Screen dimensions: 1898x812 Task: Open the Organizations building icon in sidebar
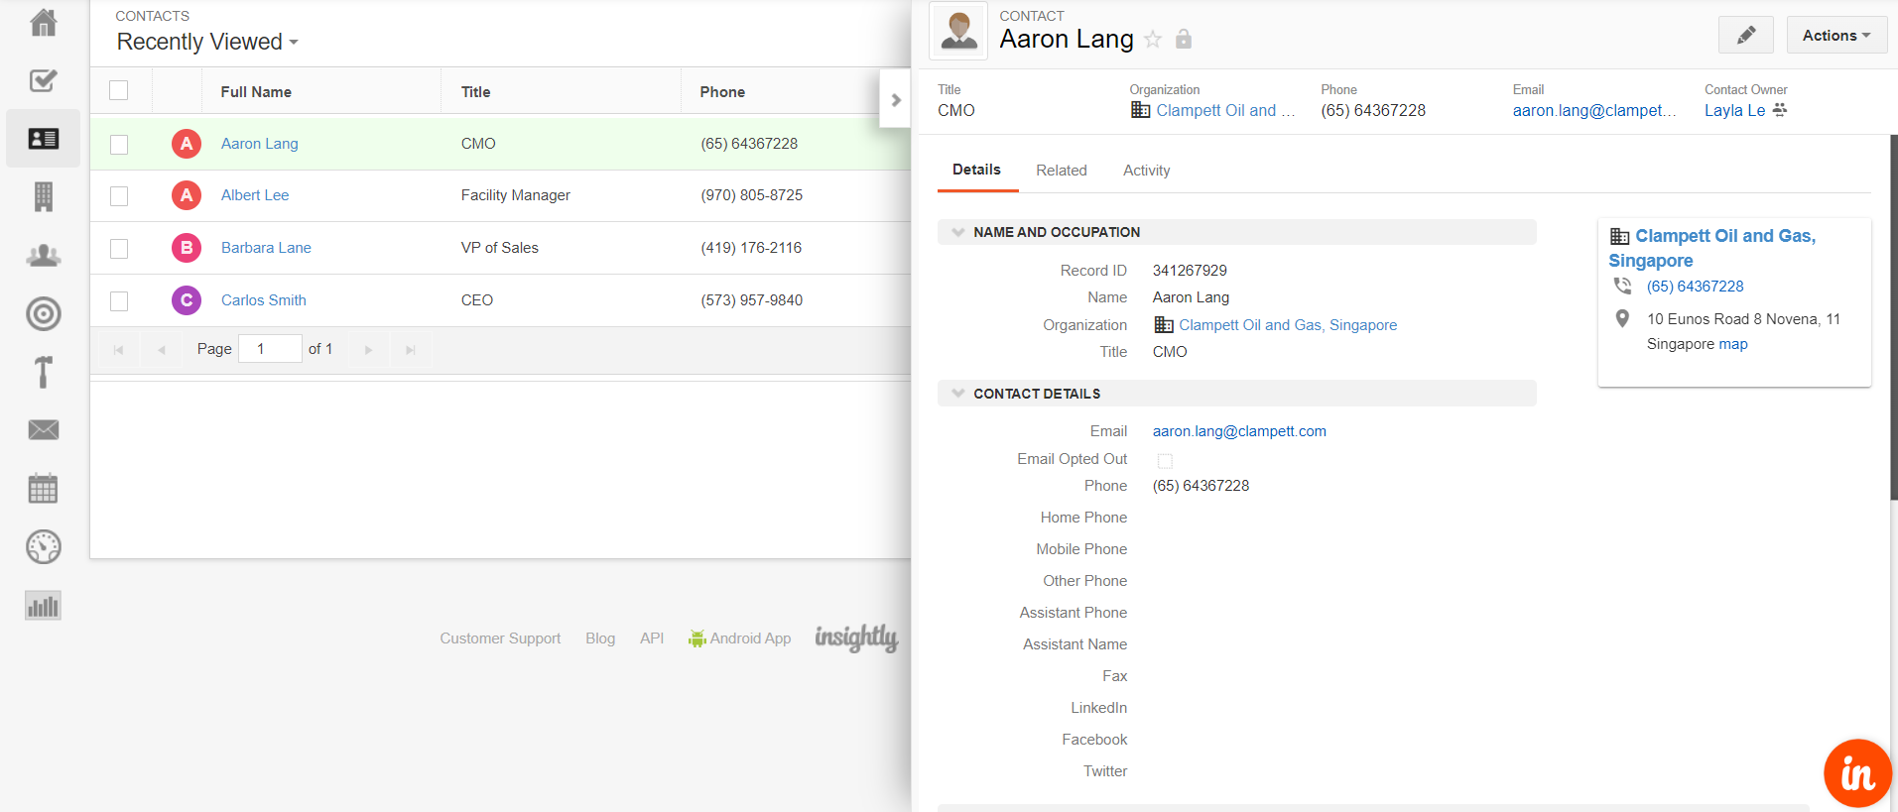pyautogui.click(x=43, y=196)
